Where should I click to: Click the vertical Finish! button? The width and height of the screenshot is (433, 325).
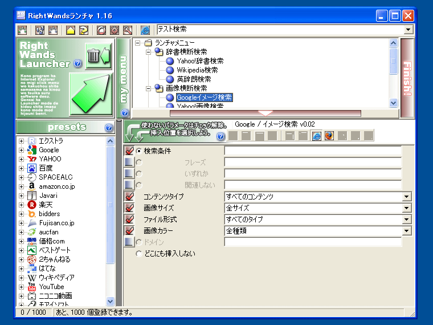click(x=407, y=78)
